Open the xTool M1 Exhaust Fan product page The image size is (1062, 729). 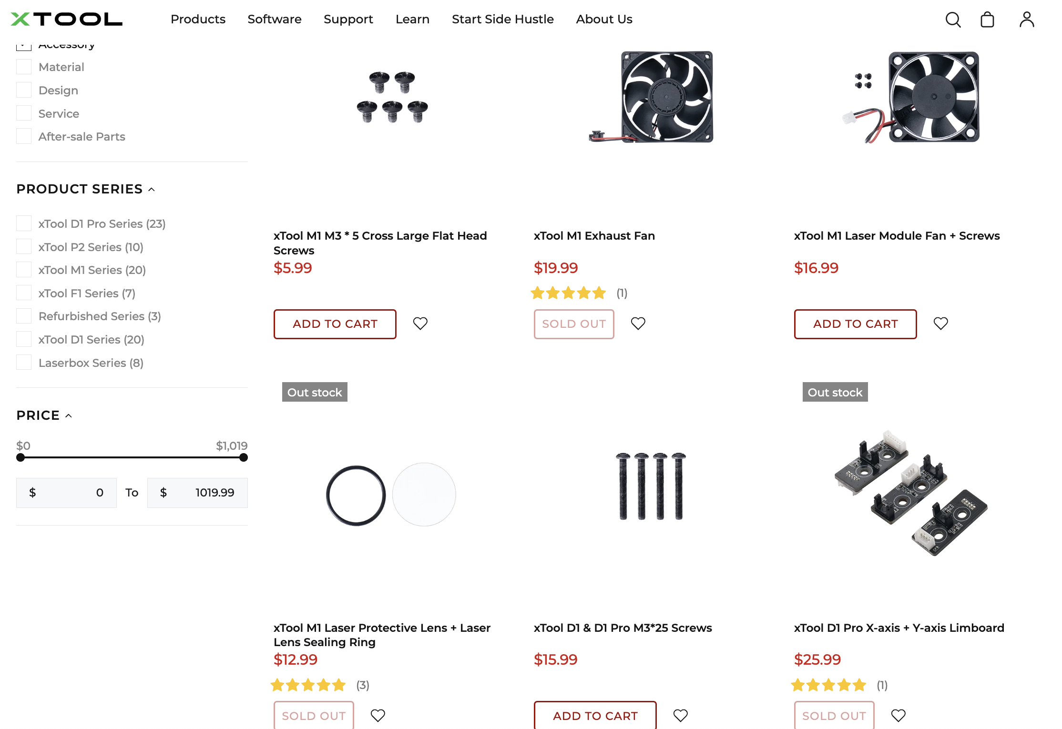click(x=594, y=235)
